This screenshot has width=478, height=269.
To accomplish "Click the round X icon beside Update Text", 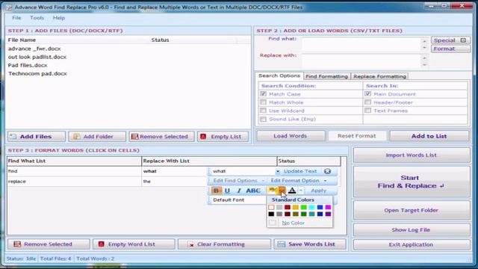I will point(327,171).
